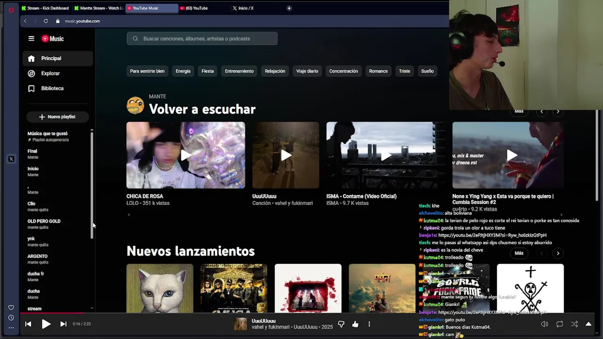603x339 pixels.
Task: Play UuuUUuuu thumbnail in Volver a escuchar
Action: tap(285, 155)
